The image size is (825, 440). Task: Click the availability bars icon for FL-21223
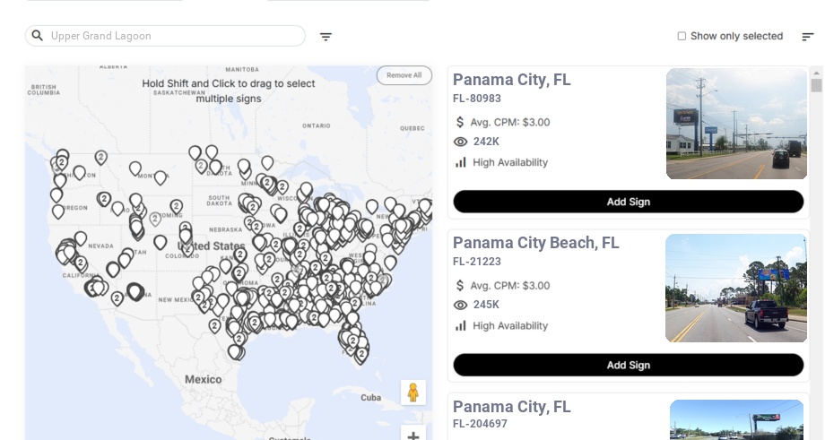[461, 325]
